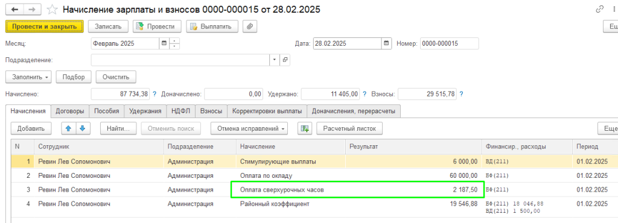The image size is (618, 223).
Task: Open Отмена исправлений dropdown menu
Action: (249, 128)
